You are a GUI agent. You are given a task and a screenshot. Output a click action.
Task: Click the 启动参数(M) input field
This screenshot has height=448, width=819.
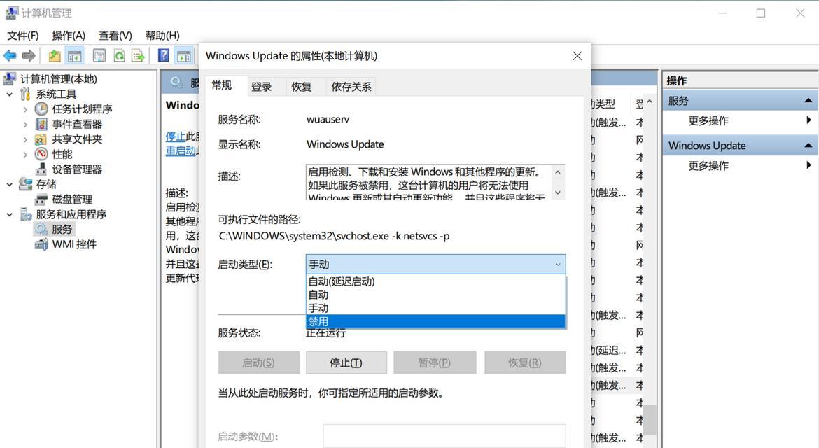pos(444,436)
